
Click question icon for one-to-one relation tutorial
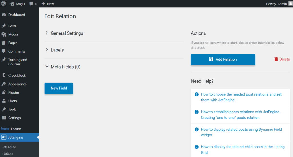click(x=196, y=112)
